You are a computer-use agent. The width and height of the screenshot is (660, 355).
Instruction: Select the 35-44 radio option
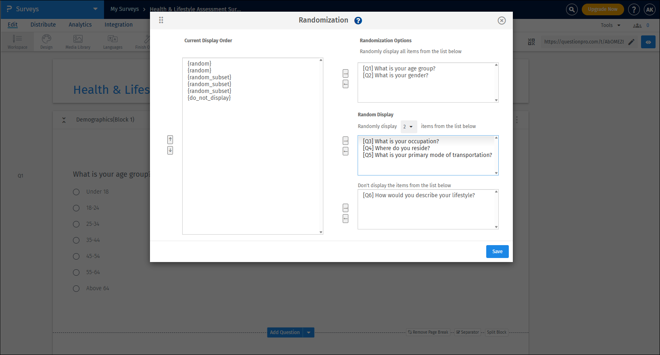(76, 240)
